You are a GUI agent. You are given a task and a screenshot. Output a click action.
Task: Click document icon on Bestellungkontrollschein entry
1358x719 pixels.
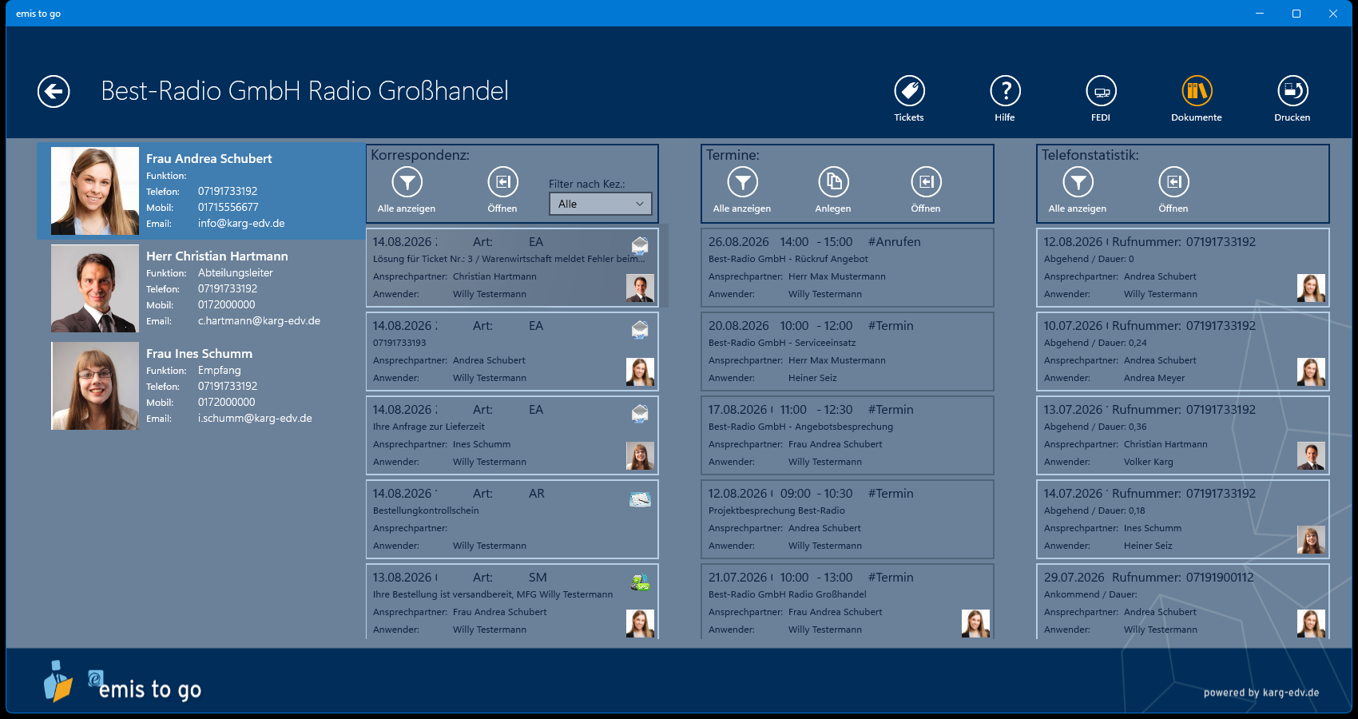640,499
